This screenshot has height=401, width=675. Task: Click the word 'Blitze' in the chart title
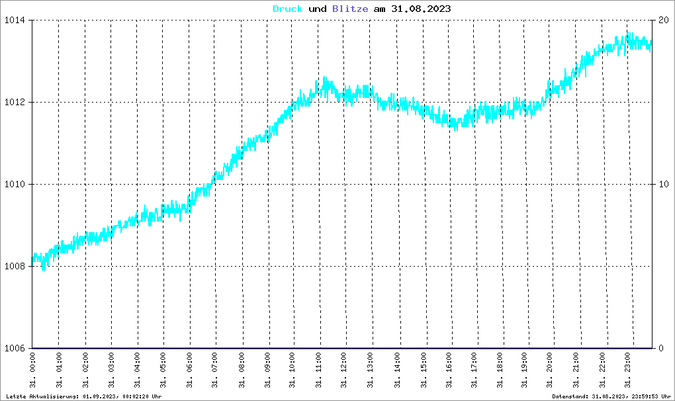[x=350, y=9]
